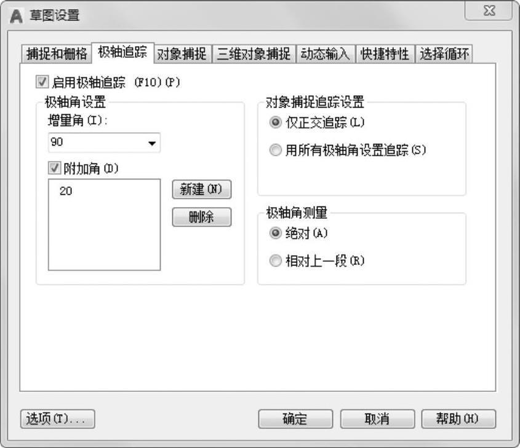Choose 相对上一段 radio option
Screen dimensions: 520x448
(x=276, y=261)
